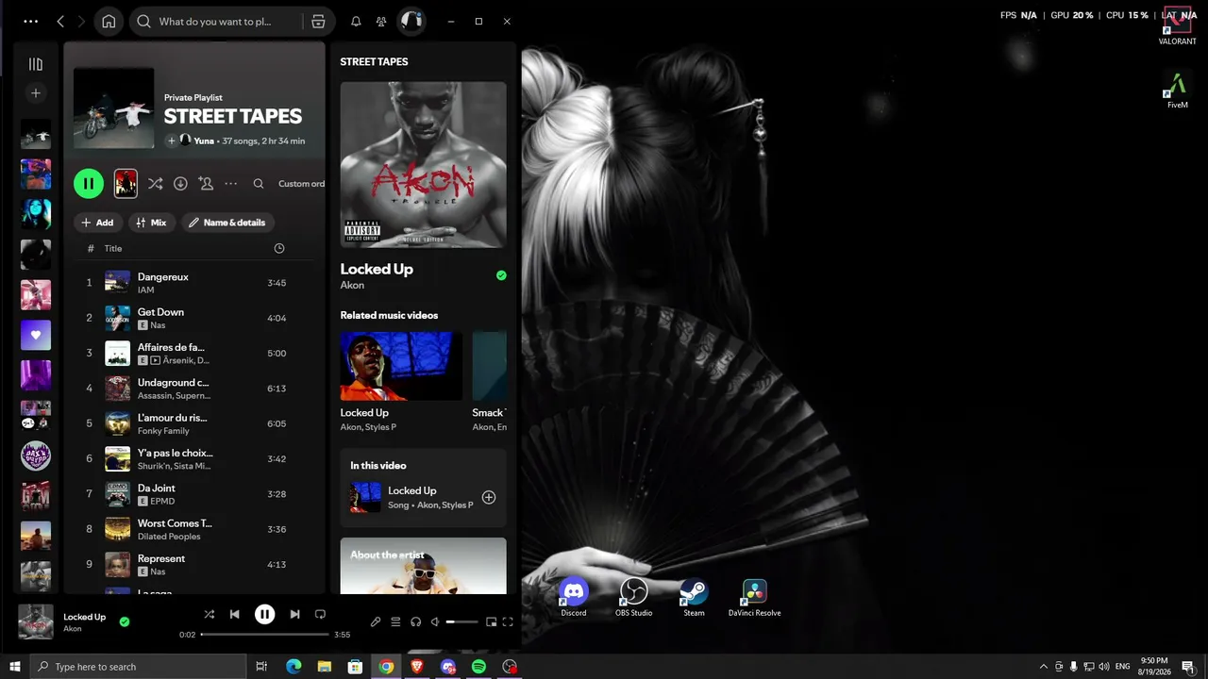Toggle the lyrics microphone icon

click(375, 621)
